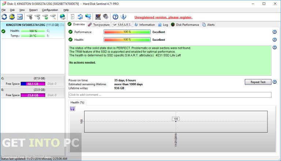Viewport: 281px width, 161px height.
Task: Switch to the Alerts tab
Action: (x=209, y=25)
